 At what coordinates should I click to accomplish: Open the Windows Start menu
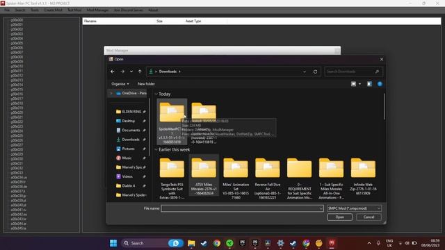click(113, 243)
